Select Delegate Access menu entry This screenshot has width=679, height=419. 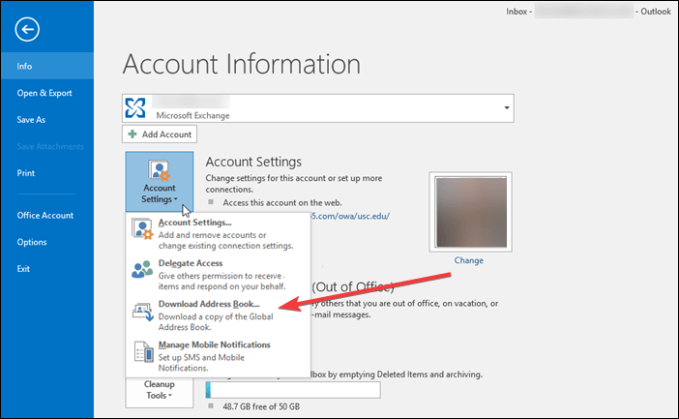click(x=218, y=275)
